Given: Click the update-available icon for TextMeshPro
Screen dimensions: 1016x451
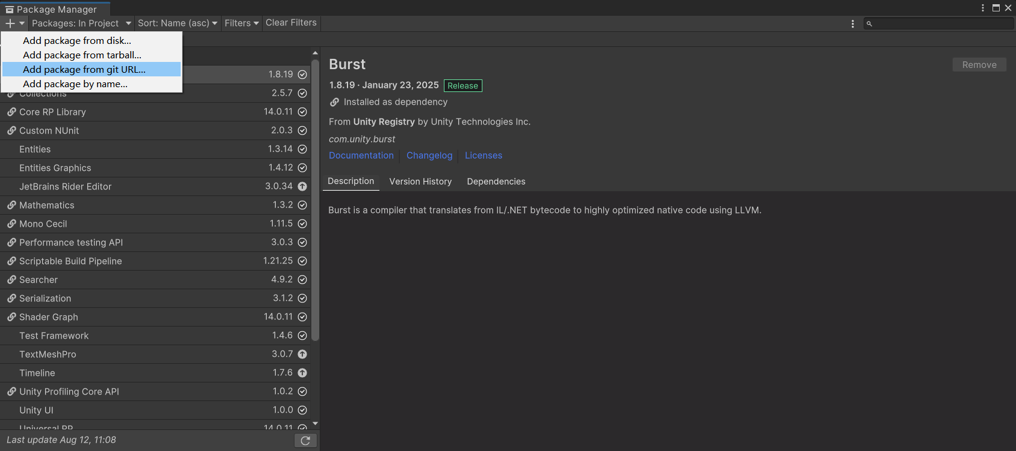Looking at the screenshot, I should tap(302, 354).
